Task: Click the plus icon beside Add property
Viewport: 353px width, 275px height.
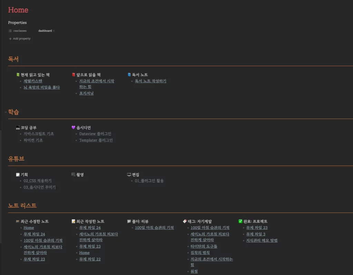Action: click(10, 39)
